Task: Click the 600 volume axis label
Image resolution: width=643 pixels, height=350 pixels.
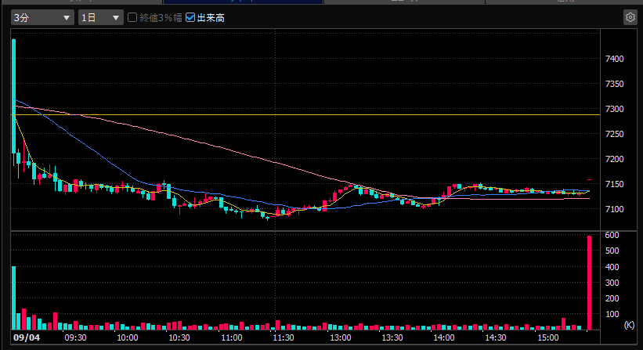Action: click(x=612, y=235)
